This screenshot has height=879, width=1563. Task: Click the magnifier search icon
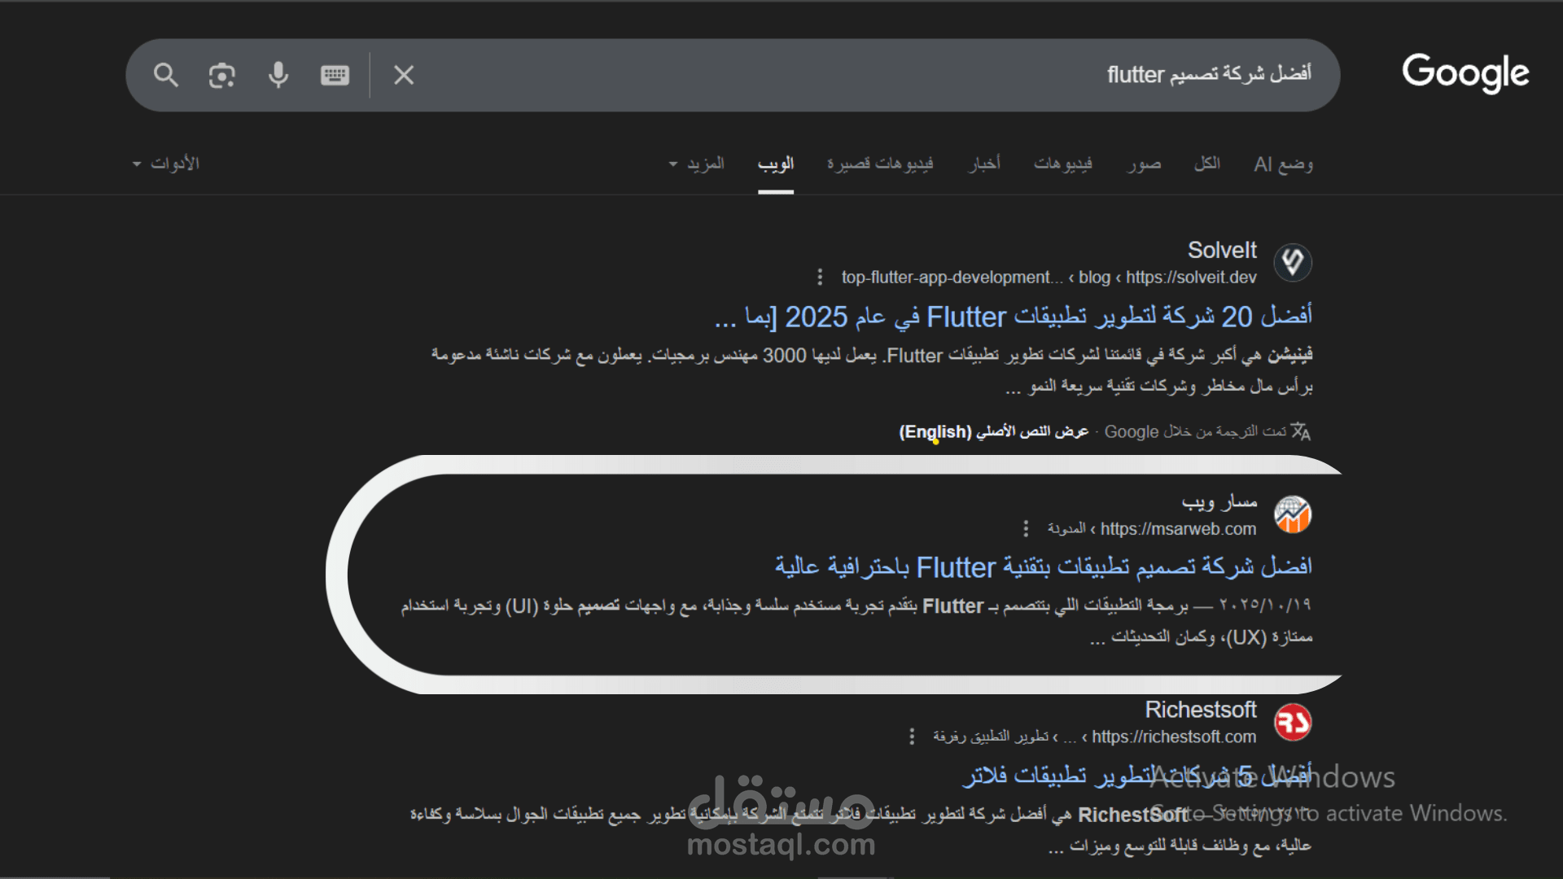(x=166, y=75)
